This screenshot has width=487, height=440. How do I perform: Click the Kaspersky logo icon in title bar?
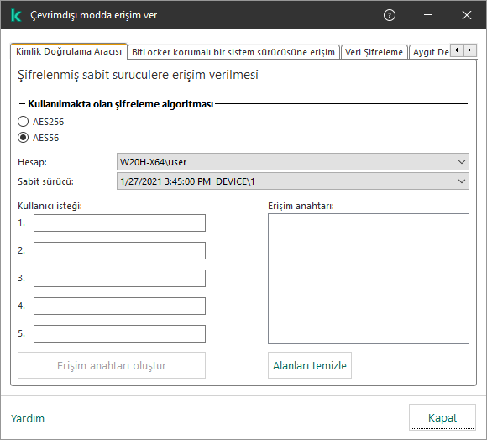(16, 15)
